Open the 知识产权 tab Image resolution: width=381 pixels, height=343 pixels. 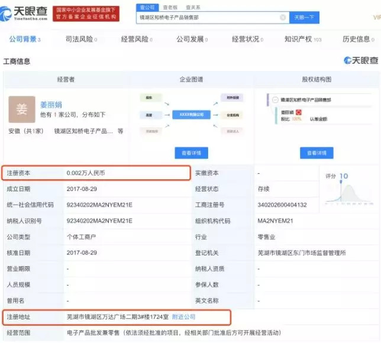coord(302,40)
